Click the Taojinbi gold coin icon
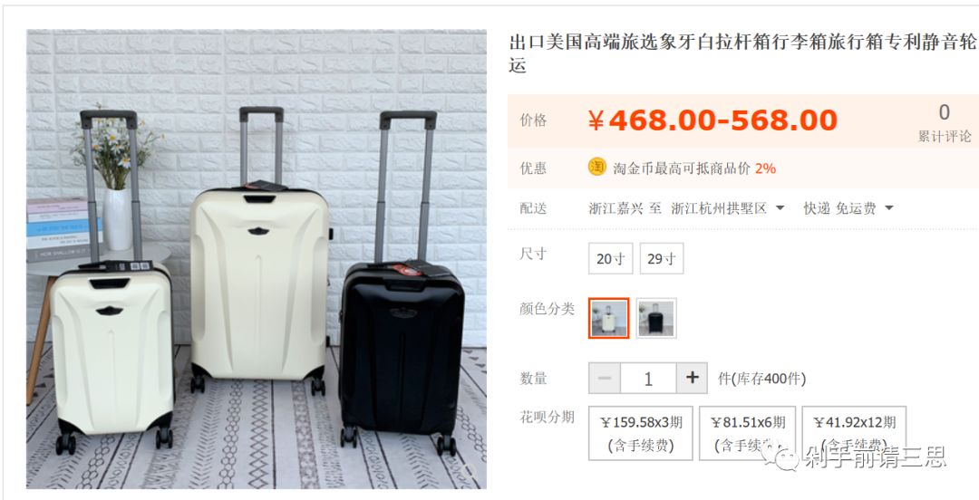The height and width of the screenshot is (500, 979). click(x=596, y=168)
